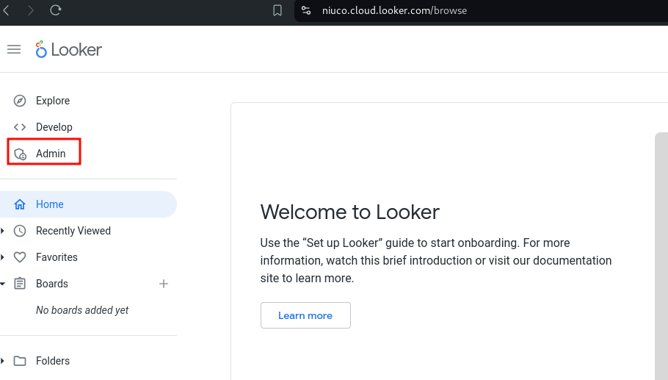
Task: Click the browser back arrow
Action: click(x=6, y=10)
